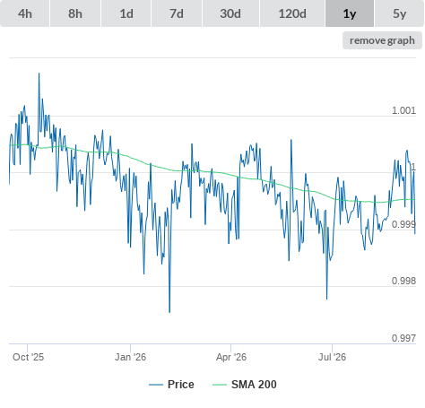Click the 0.998 y-axis label

click(403, 281)
